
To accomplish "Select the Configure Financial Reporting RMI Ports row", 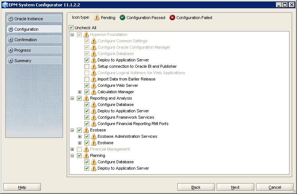I will point(133,124).
